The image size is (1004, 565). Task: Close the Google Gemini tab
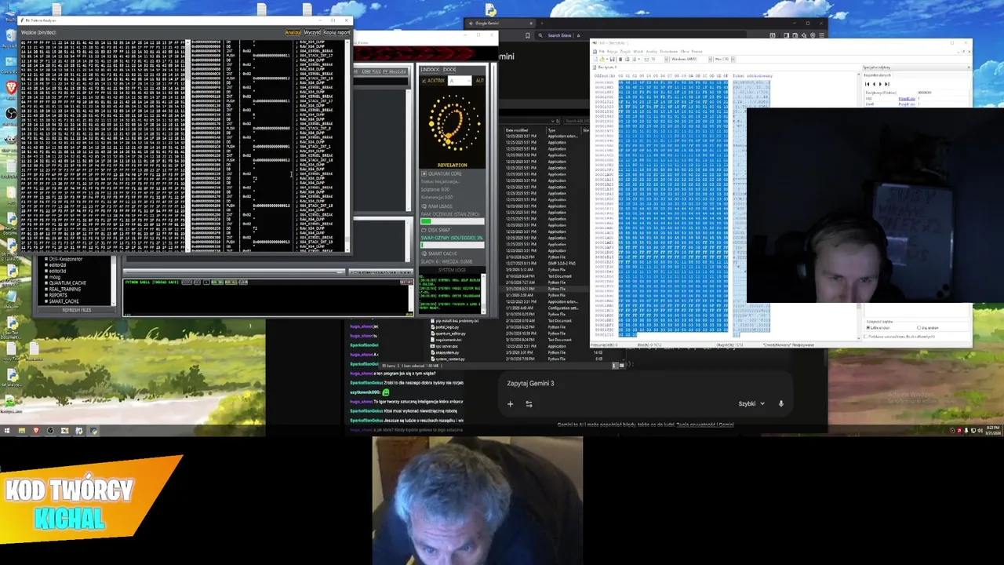531,24
